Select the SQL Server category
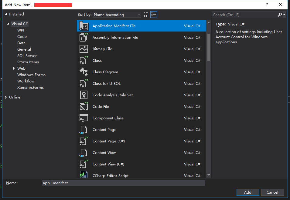Viewport: 290px width, 200px height. 27,55
